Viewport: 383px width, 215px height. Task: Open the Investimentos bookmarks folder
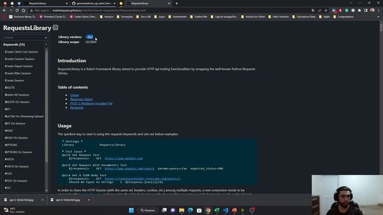tap(177, 17)
